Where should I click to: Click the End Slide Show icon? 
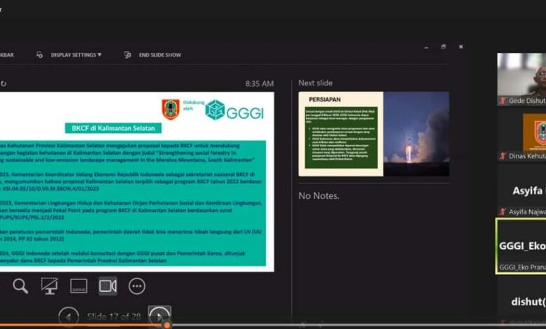point(127,55)
